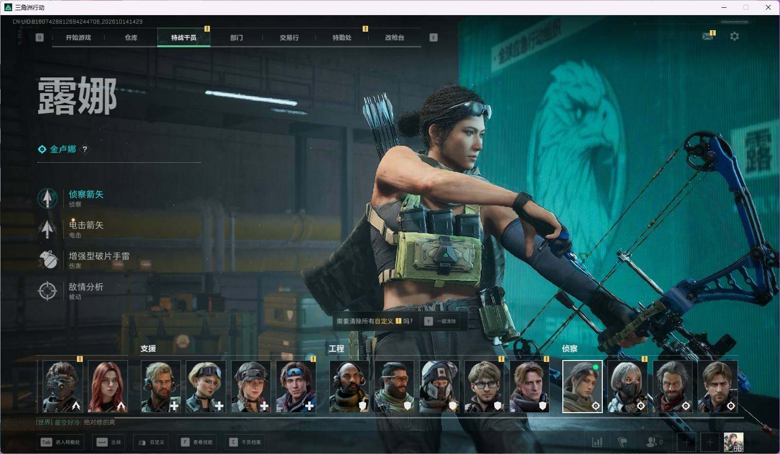This screenshot has height=454, width=780.
Task: Select the bald headset engineer operator portrait
Action: (349, 387)
